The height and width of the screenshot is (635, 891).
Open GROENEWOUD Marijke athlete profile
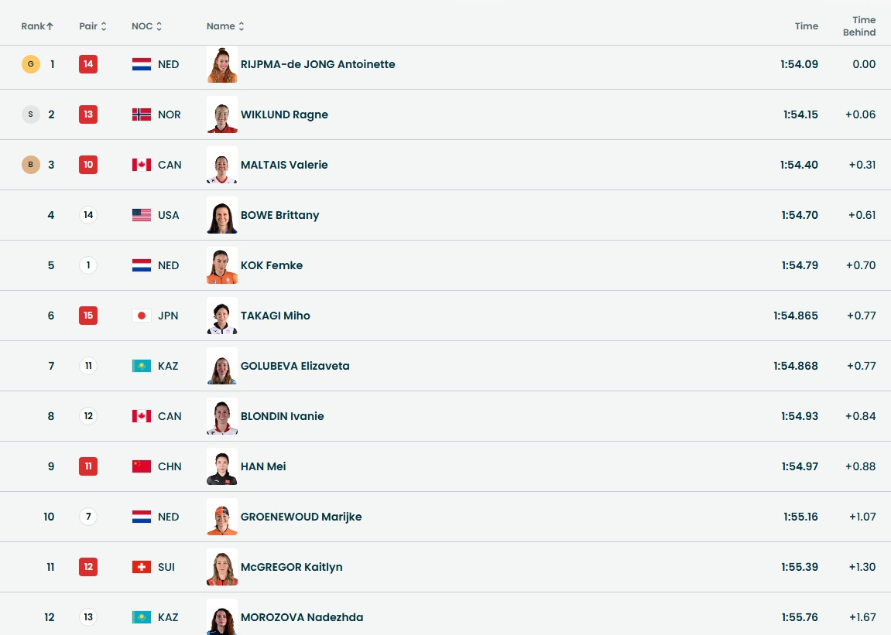[x=301, y=517]
